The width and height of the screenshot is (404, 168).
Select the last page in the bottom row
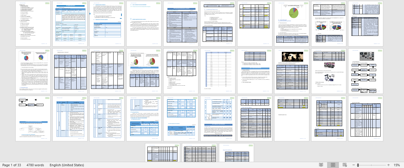(x=236, y=152)
